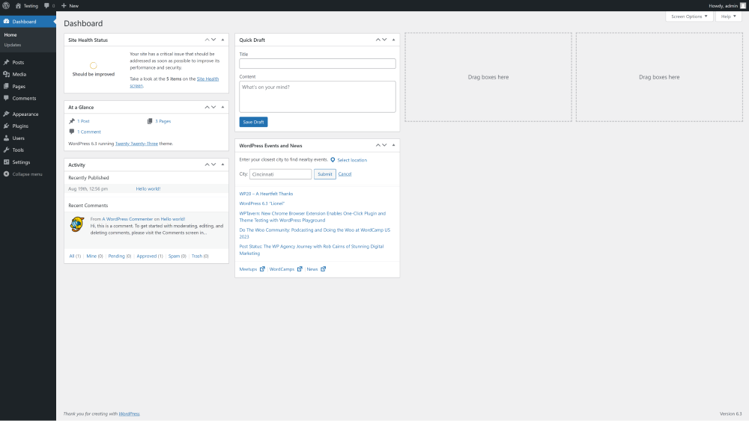Click the Comments icon in sidebar

[6, 98]
